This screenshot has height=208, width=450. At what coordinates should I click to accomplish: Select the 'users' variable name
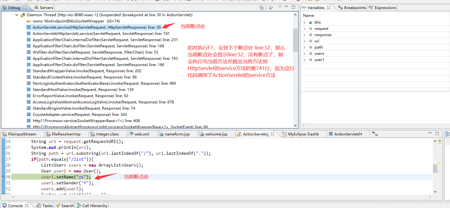319,54
